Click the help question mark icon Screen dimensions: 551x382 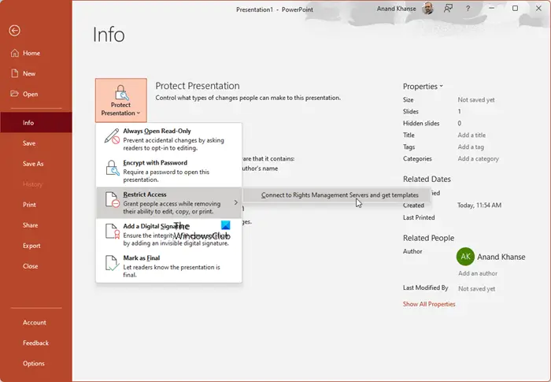pos(468,9)
